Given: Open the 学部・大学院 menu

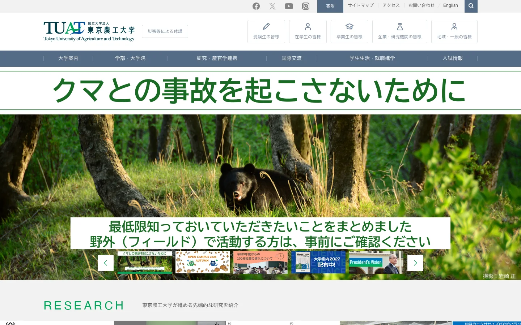Looking at the screenshot, I should click(130, 58).
